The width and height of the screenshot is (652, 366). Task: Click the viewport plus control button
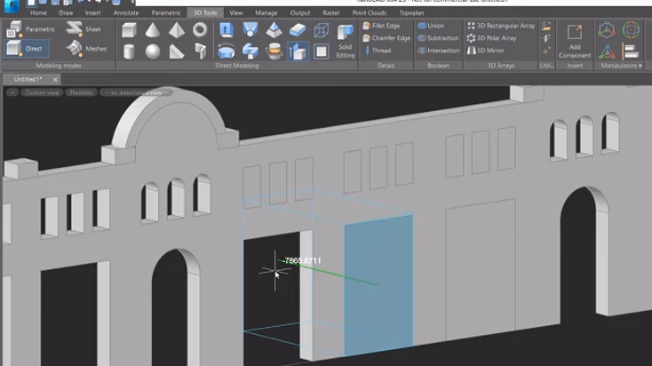tap(12, 92)
